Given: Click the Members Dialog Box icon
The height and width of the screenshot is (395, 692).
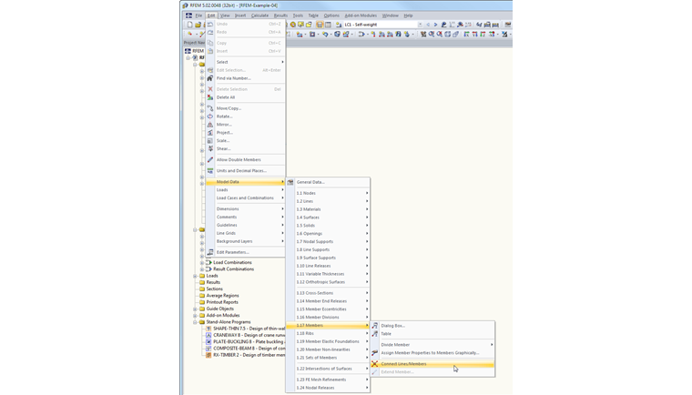Looking at the screenshot, I should 375,326.
